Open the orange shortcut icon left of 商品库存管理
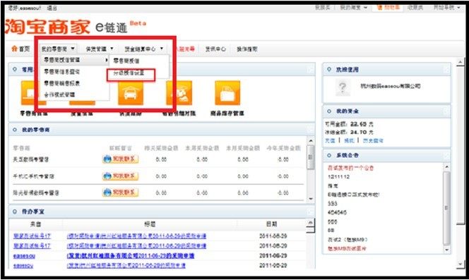The image size is (469, 280). point(179,92)
